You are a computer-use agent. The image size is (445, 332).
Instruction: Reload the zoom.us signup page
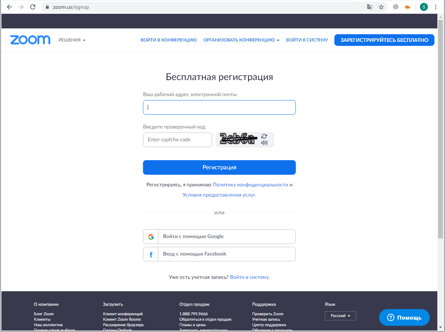(33, 7)
